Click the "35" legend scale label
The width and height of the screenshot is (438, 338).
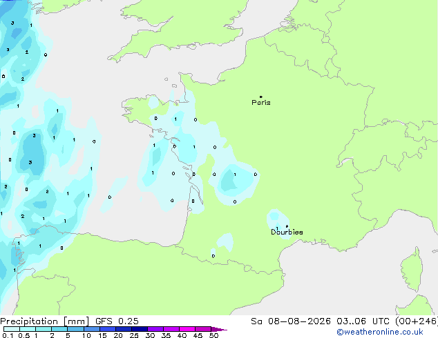[166, 335]
